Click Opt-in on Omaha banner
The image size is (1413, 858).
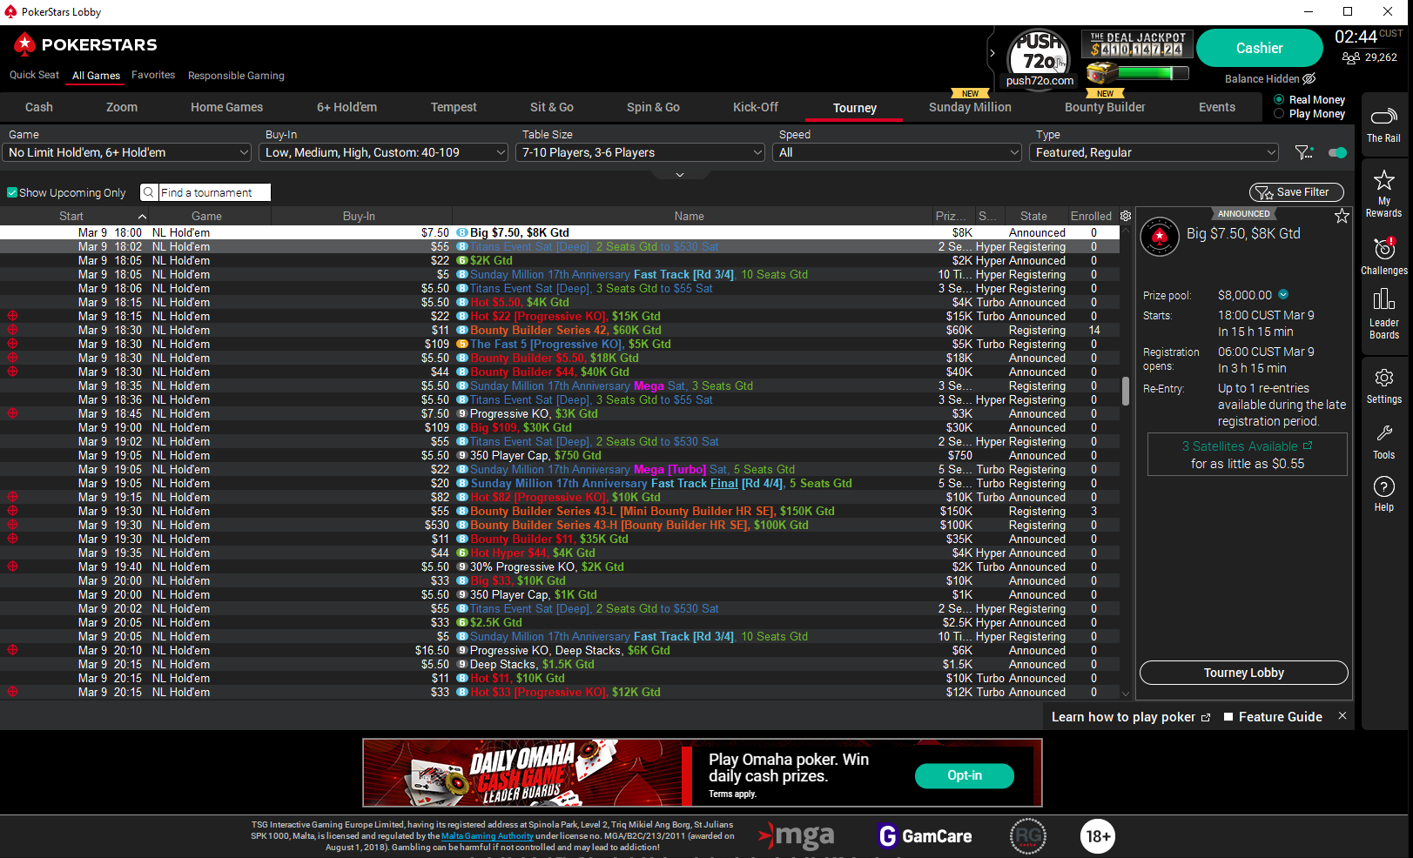coord(965,775)
